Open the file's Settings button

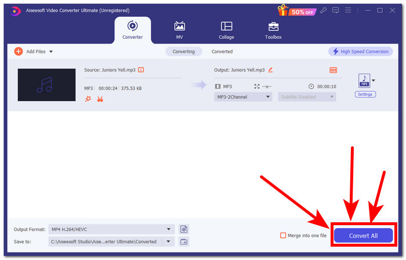[365, 94]
